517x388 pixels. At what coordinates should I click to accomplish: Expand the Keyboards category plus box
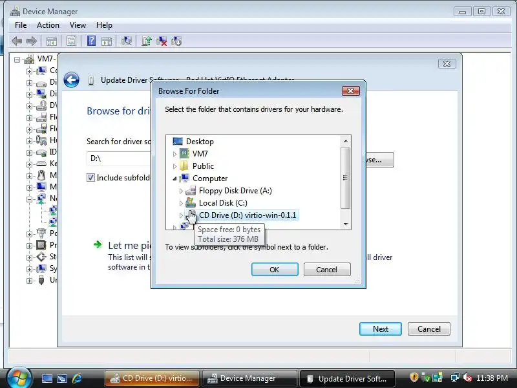29,164
